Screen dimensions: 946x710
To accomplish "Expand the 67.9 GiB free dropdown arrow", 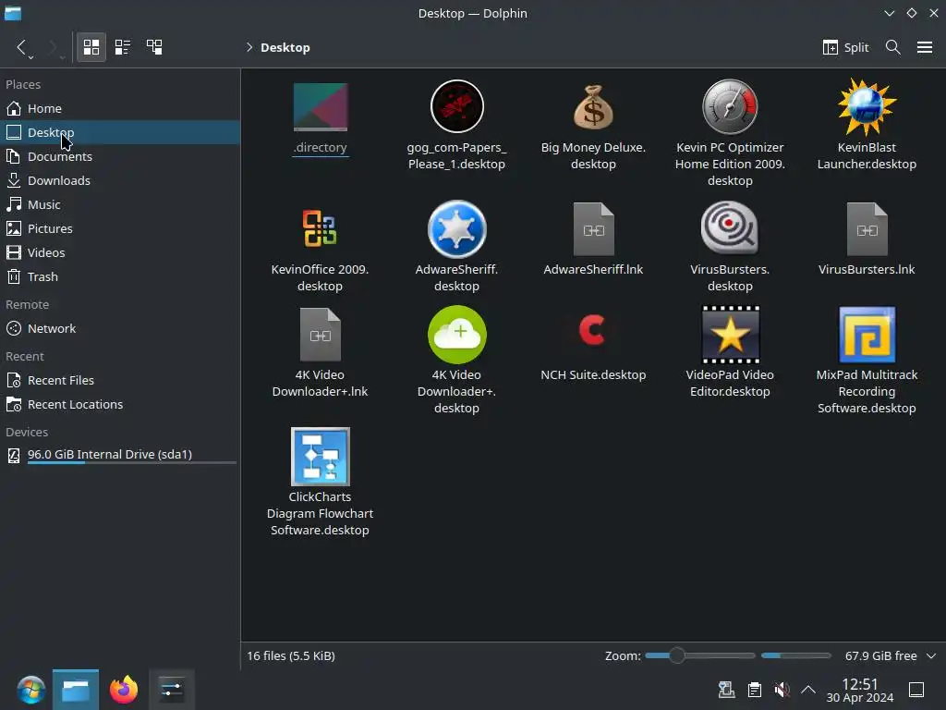I will [x=931, y=655].
